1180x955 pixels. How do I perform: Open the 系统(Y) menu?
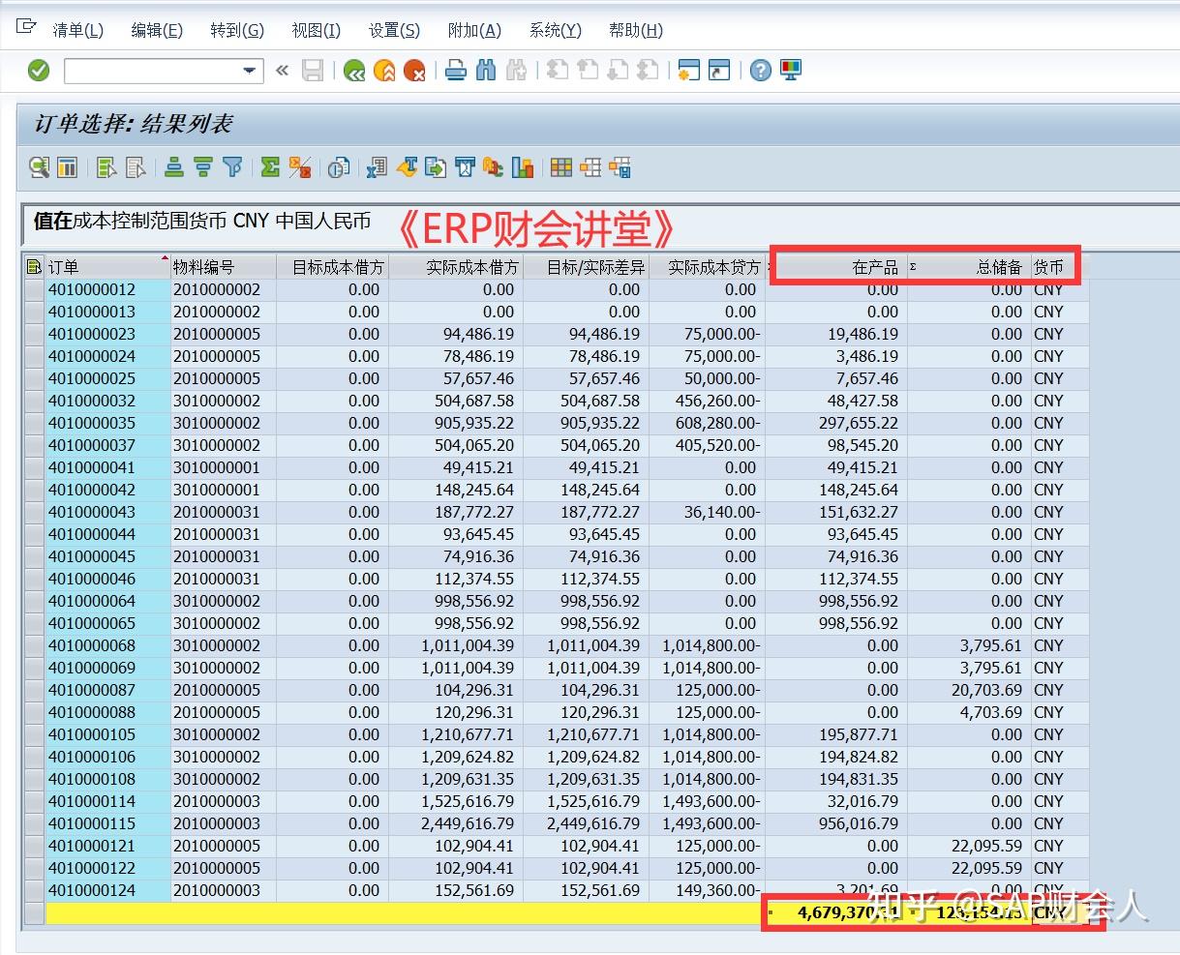click(554, 30)
